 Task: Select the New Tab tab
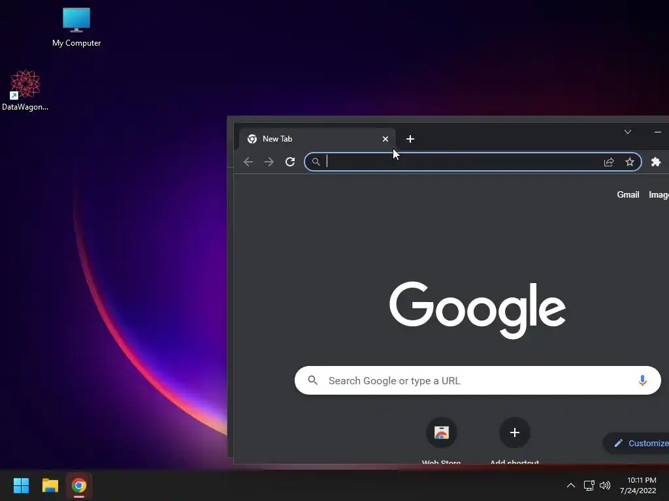pos(317,139)
